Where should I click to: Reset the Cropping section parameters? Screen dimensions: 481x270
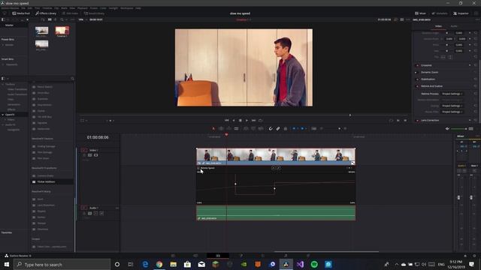coord(476,65)
